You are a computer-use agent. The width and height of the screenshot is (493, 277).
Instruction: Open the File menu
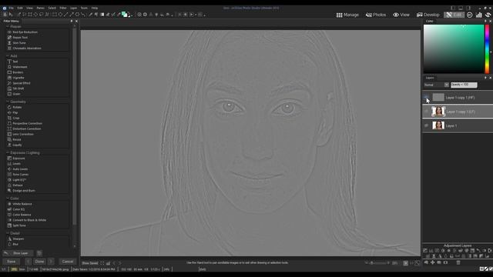(x=11, y=8)
